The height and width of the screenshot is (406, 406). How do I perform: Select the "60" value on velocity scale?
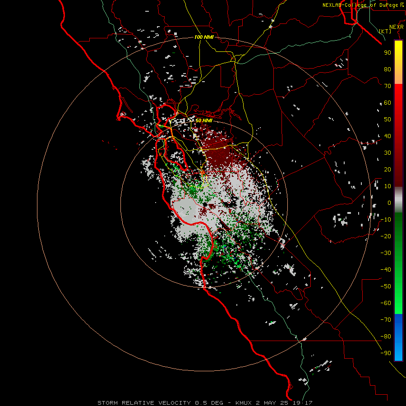tap(388, 103)
